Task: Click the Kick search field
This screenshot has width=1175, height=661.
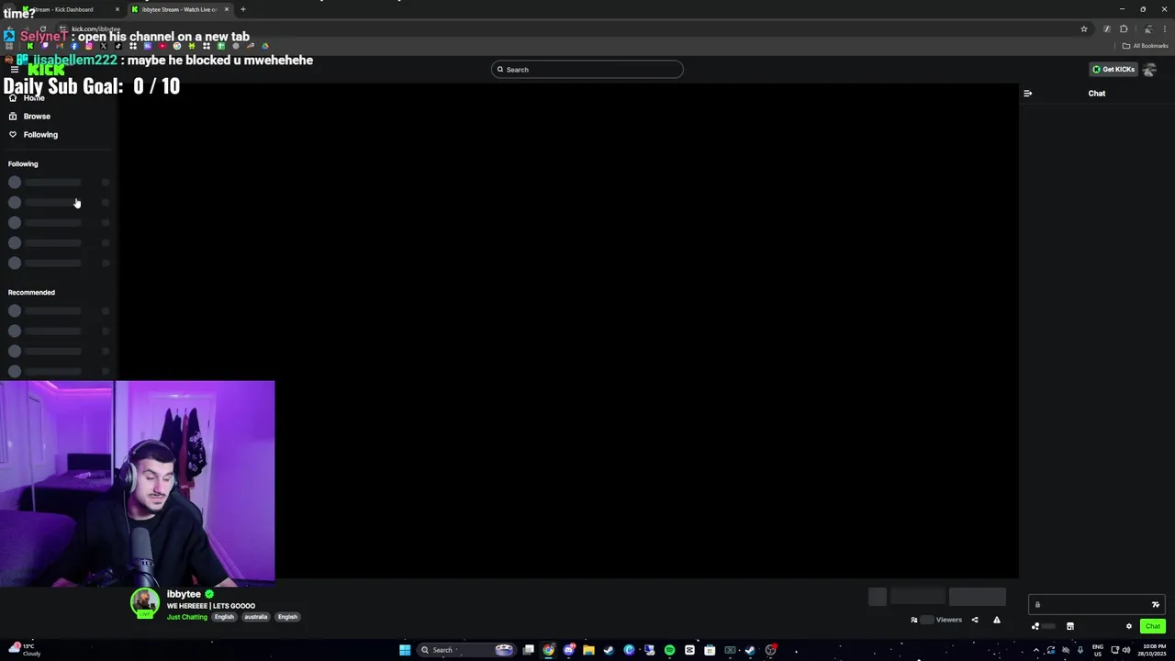Action: pos(587,70)
